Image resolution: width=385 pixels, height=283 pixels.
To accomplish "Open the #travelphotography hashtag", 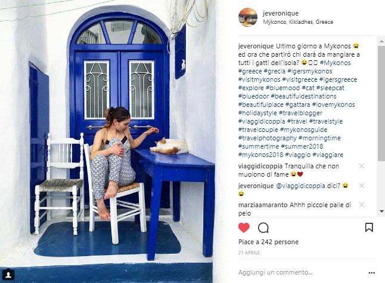I will click(x=268, y=138).
